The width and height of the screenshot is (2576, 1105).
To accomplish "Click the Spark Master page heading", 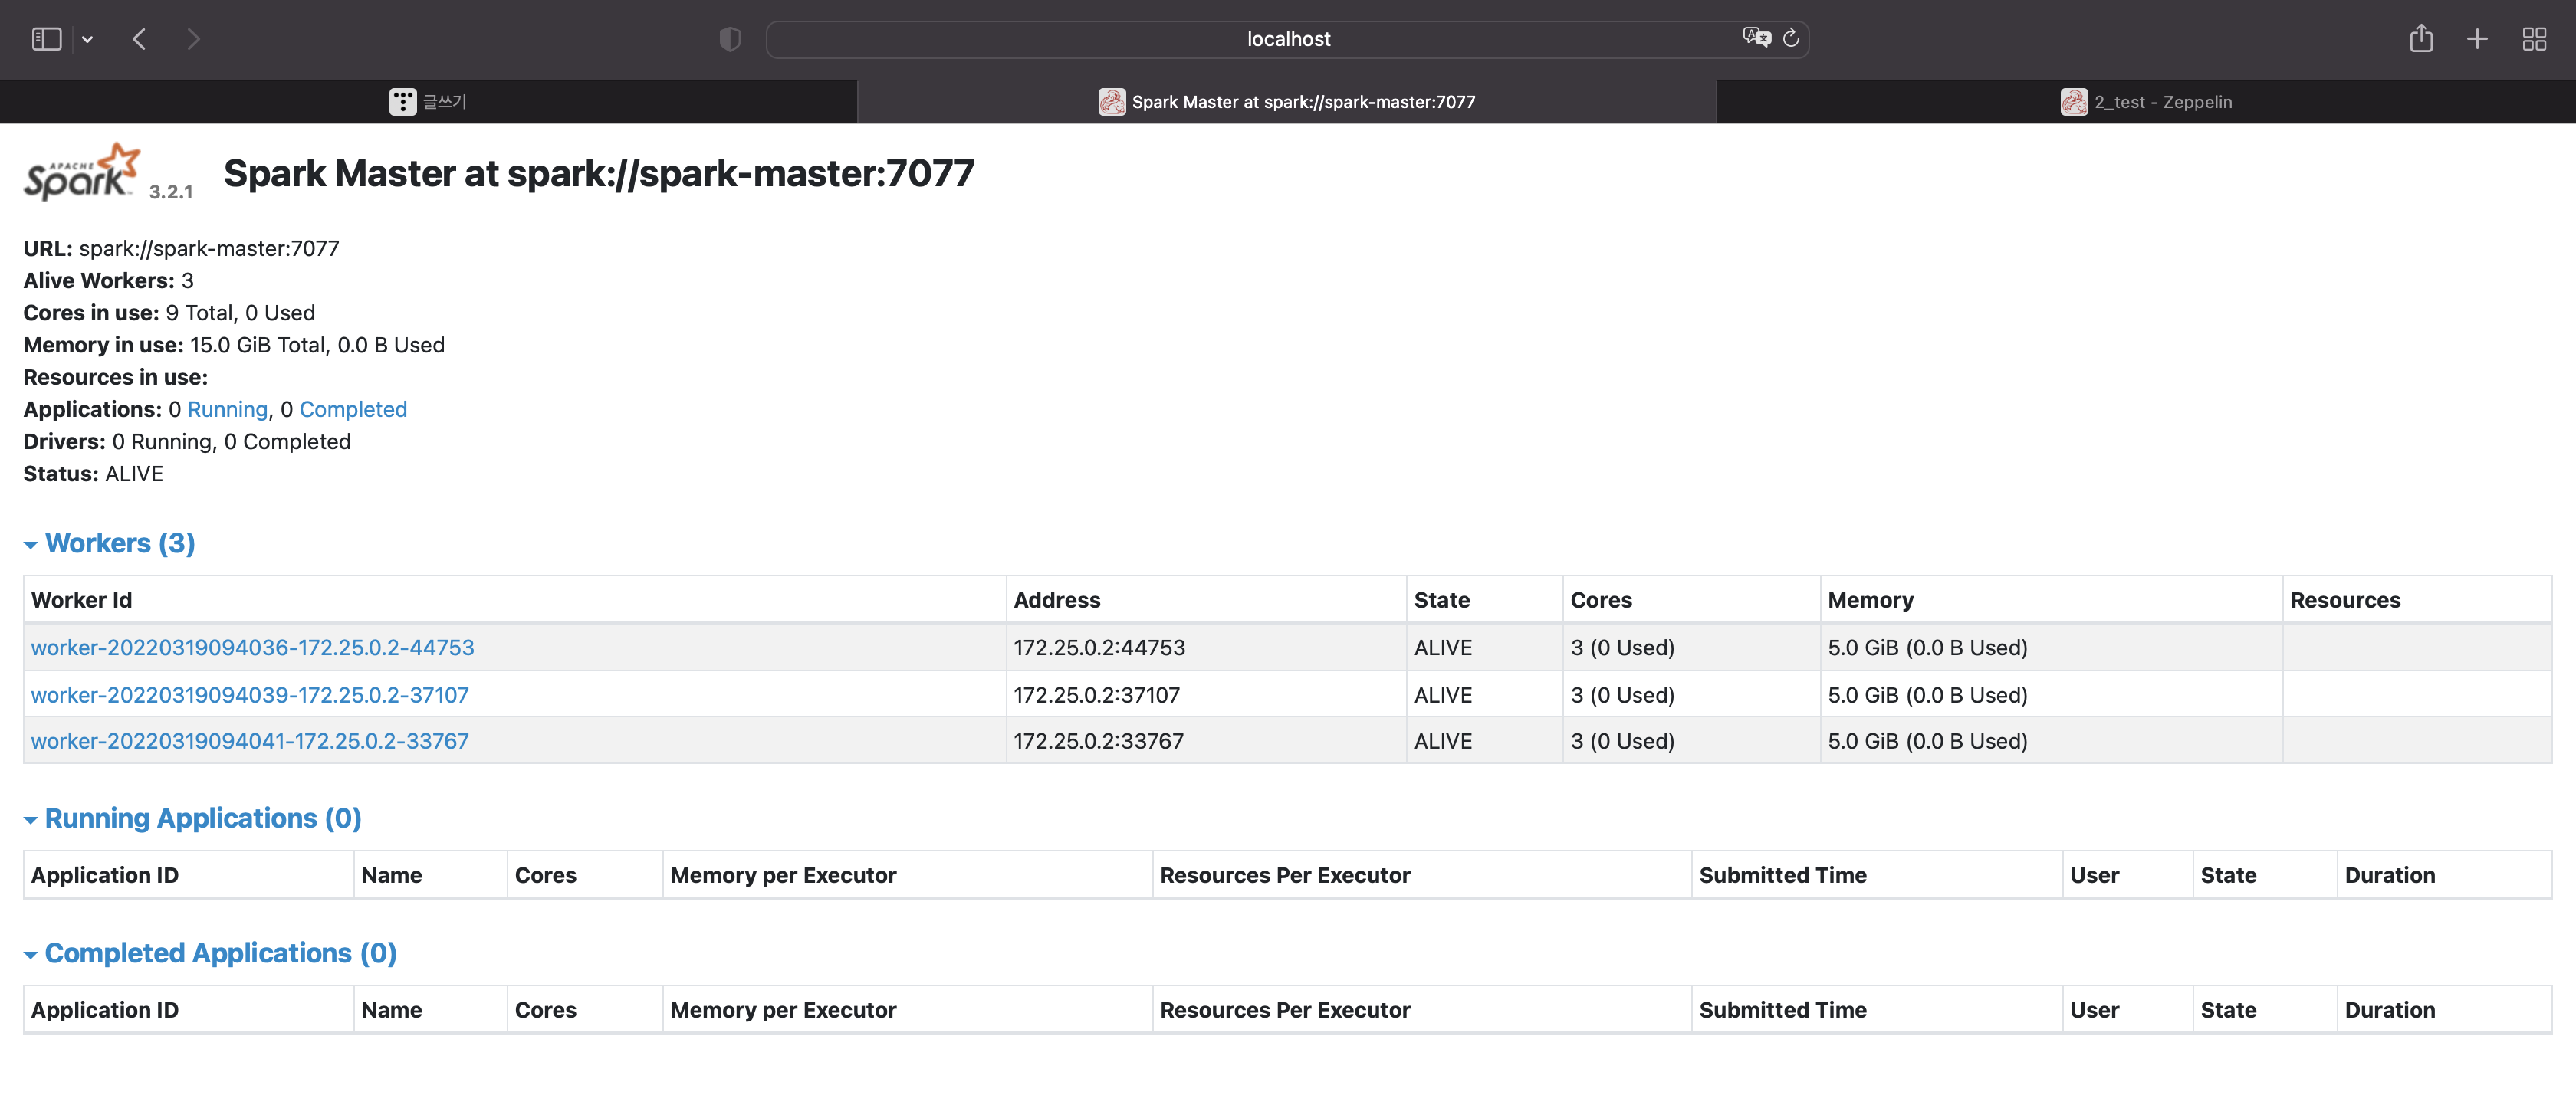I will [x=599, y=174].
